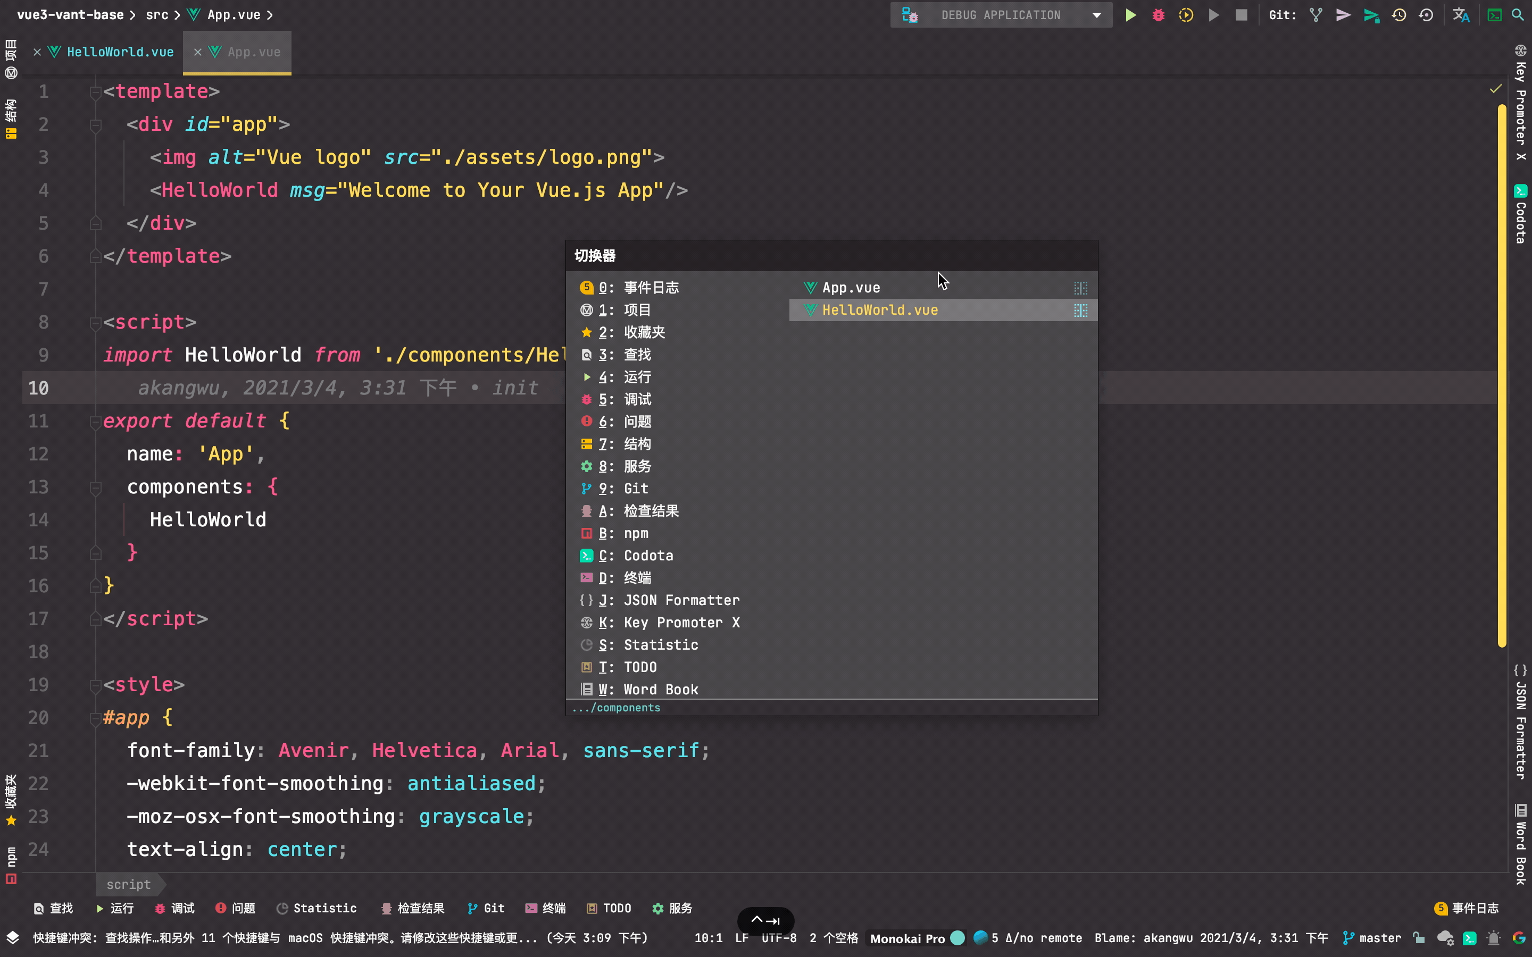Switch to the HelloWorld.vue editor tab
This screenshot has height=957, width=1532.
point(120,52)
